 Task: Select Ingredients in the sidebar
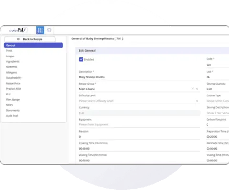[x=12, y=62]
